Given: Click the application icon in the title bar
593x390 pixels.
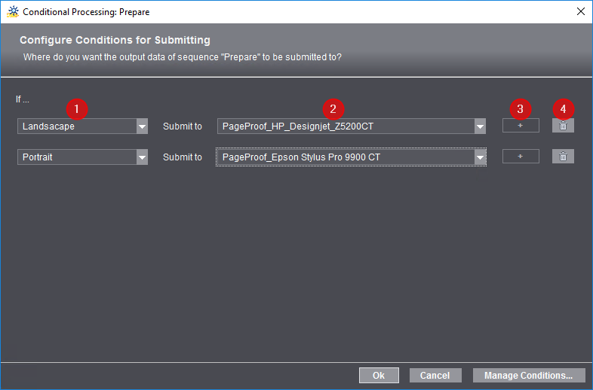Looking at the screenshot, I should (x=12, y=11).
